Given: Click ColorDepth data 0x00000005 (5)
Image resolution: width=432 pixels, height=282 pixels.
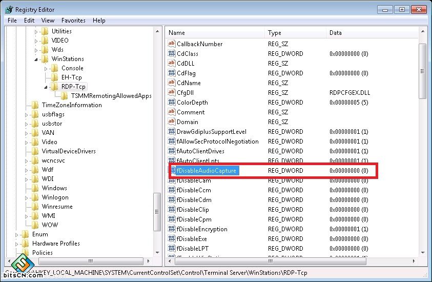Looking at the screenshot, I should tap(348, 102).
